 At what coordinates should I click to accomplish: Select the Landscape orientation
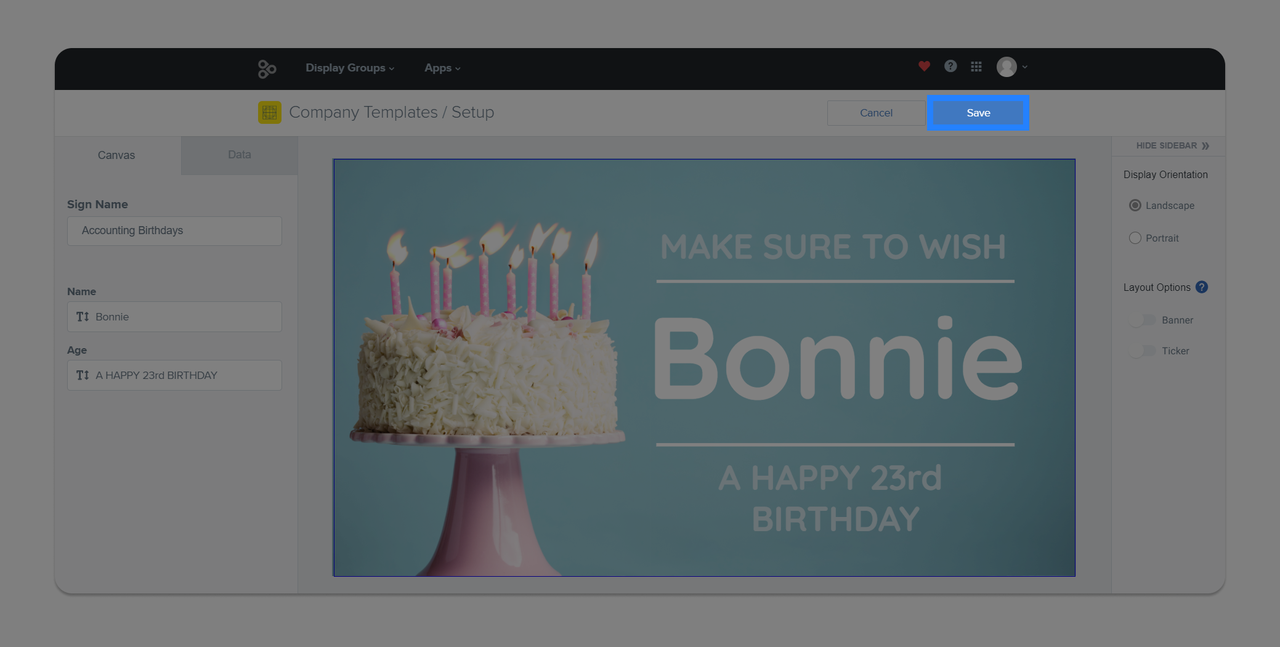click(1161, 205)
